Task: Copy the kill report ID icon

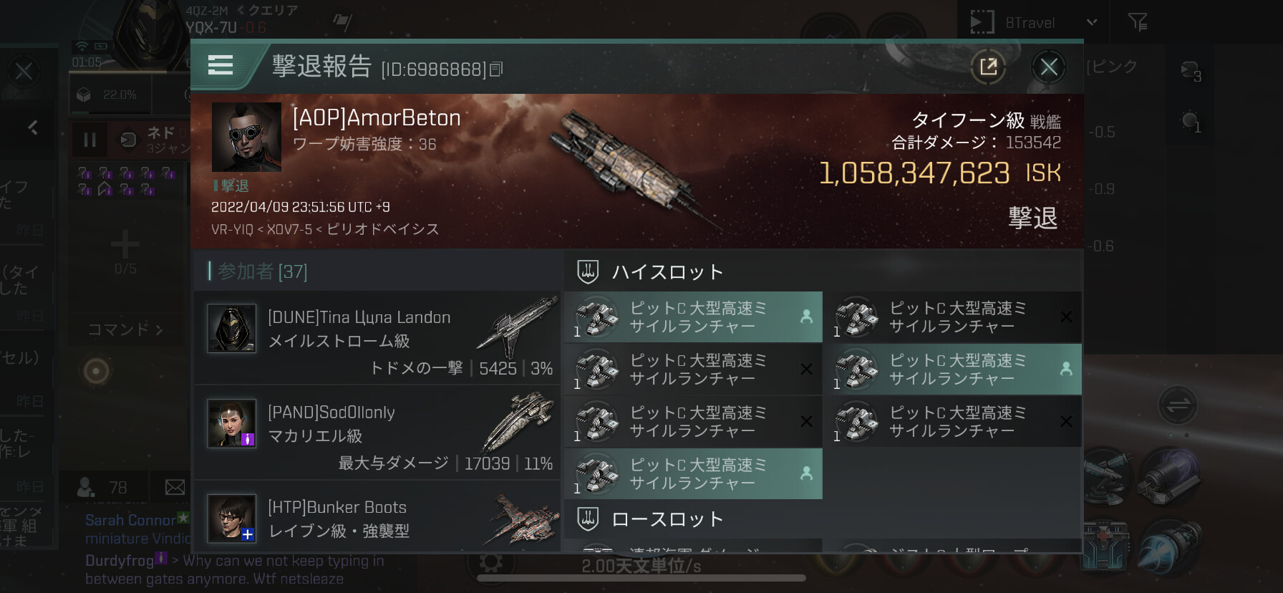Action: click(497, 69)
